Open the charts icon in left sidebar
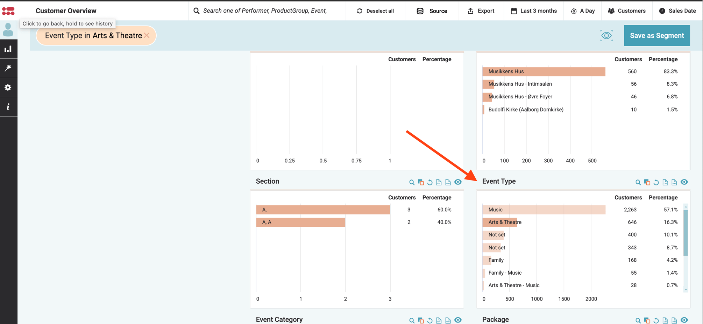This screenshot has height=324, width=703. 8,49
